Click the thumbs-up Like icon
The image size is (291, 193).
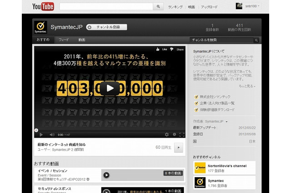pyautogui.click(x=158, y=49)
